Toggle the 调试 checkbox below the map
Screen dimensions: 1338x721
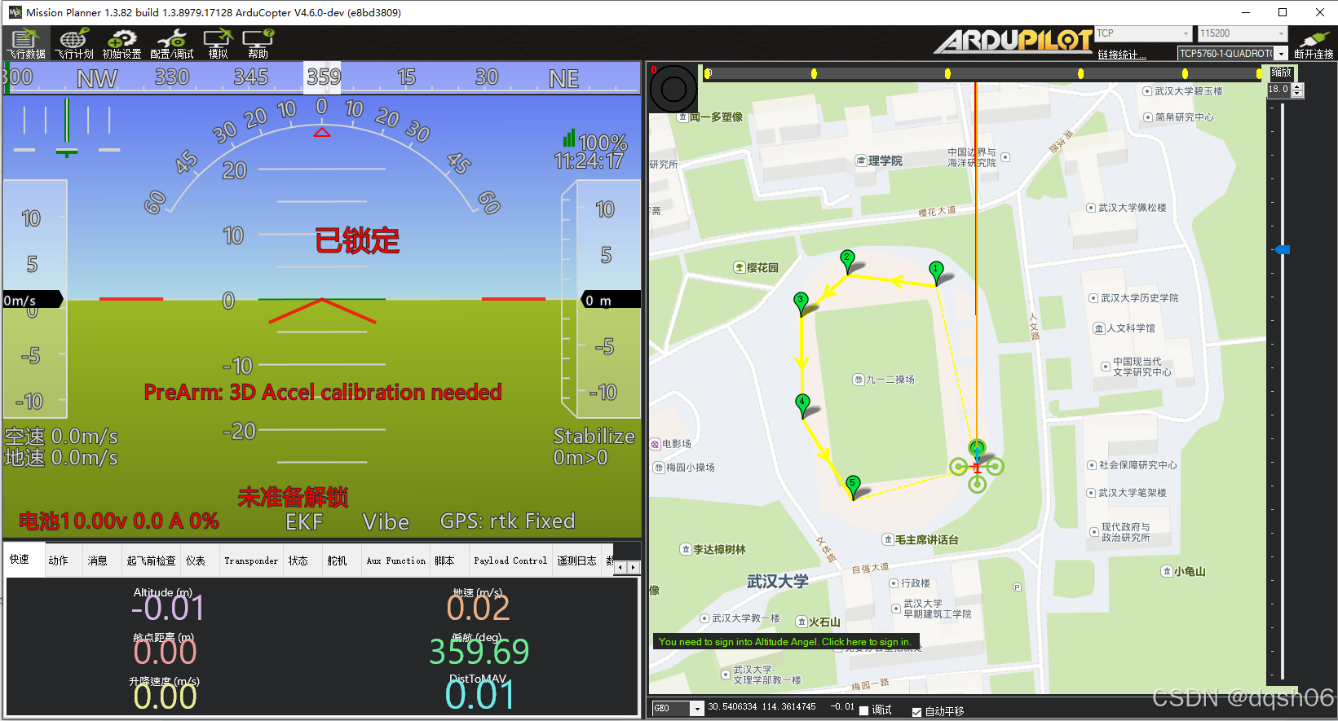coord(864,710)
